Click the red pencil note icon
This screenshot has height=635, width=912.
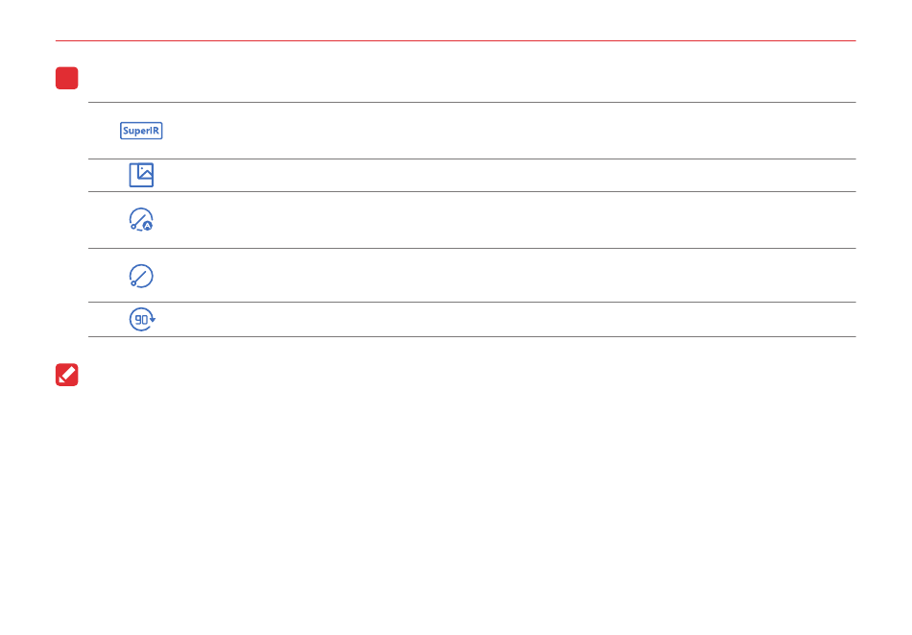click(x=67, y=375)
